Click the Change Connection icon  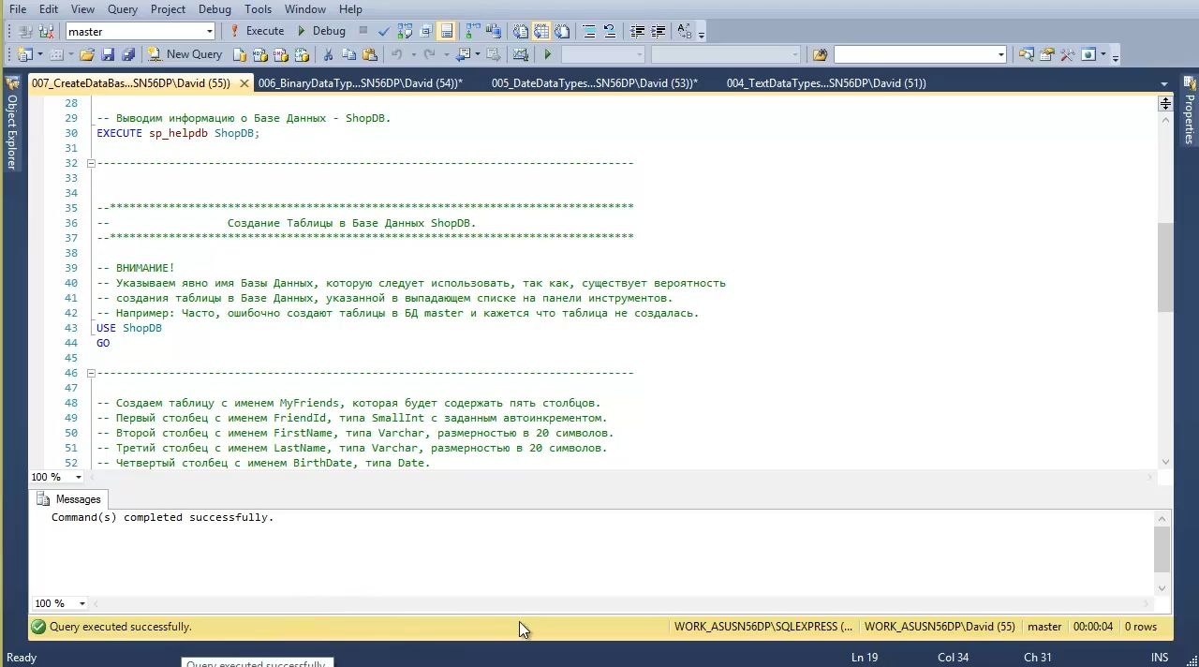[x=46, y=31]
